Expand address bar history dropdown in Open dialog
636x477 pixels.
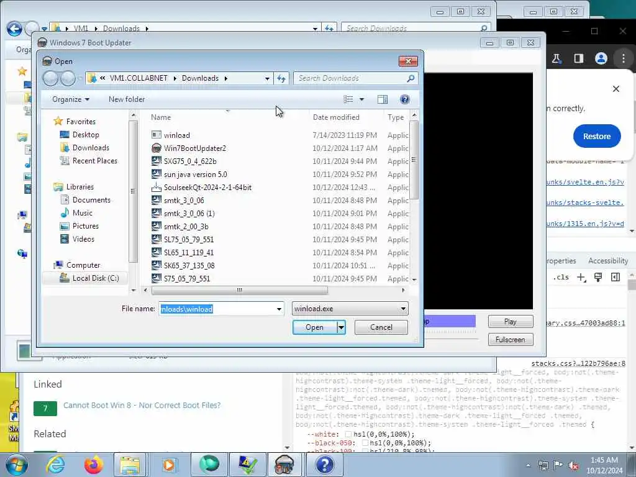point(267,78)
